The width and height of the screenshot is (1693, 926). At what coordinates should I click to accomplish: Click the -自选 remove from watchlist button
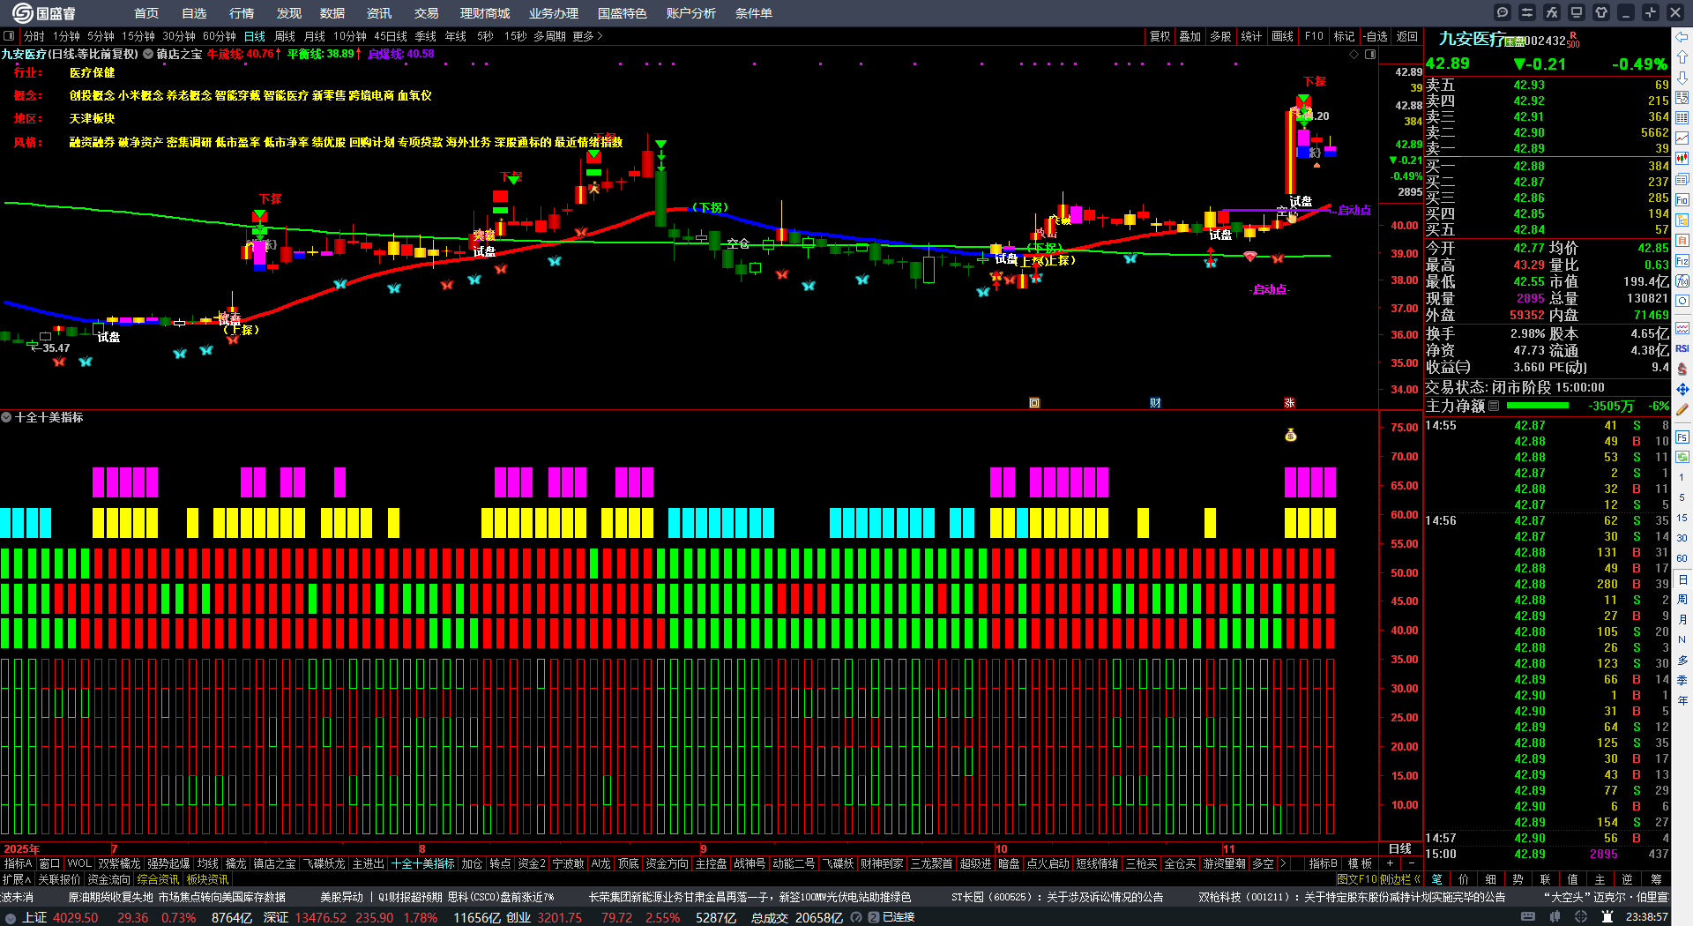coord(1376,36)
